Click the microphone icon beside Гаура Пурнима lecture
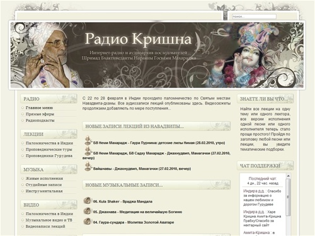 click(x=88, y=140)
